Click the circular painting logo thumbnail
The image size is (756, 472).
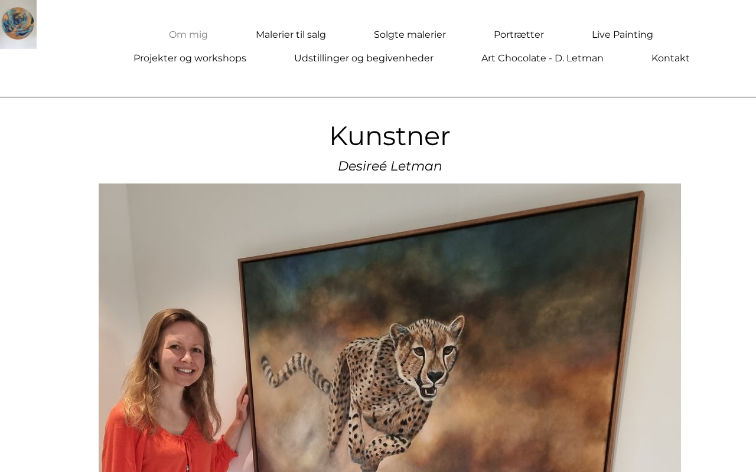pyautogui.click(x=18, y=24)
